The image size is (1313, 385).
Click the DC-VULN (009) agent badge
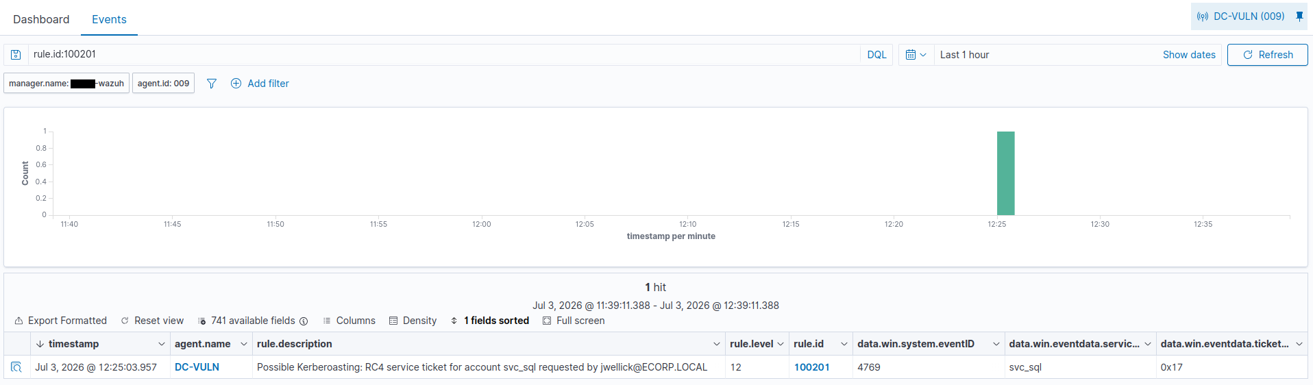tap(1241, 16)
